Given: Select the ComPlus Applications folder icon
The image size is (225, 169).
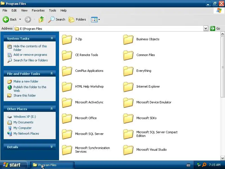Looking at the screenshot, I should 67,71.
